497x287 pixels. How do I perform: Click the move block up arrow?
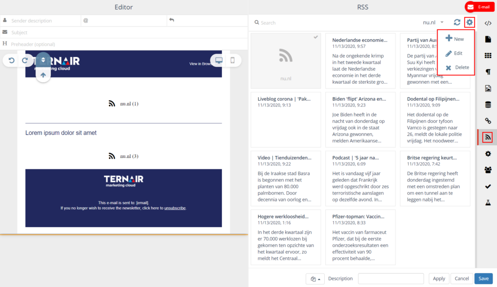pos(43,75)
